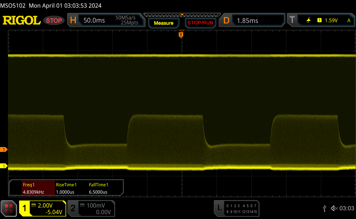Click the 4.8309kHz frequency value
The height and width of the screenshot is (219, 356).
pos(33,192)
